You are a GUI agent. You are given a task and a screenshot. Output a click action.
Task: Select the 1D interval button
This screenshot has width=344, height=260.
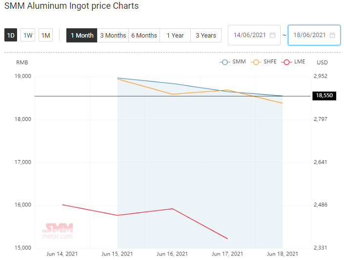coord(11,35)
